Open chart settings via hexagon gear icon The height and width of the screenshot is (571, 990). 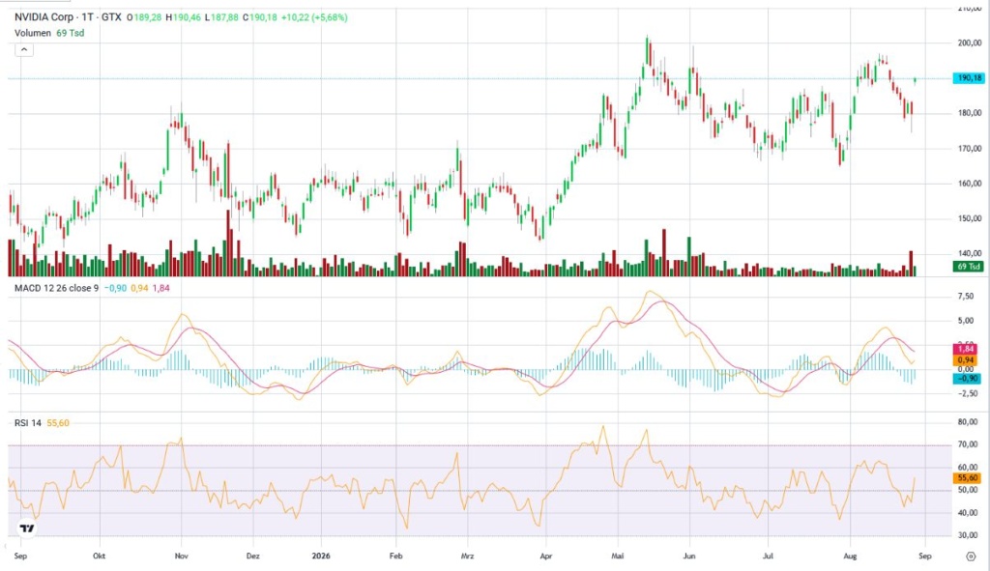(971, 557)
